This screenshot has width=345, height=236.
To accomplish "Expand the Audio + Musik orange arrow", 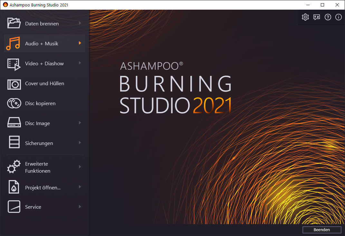I will point(80,43).
